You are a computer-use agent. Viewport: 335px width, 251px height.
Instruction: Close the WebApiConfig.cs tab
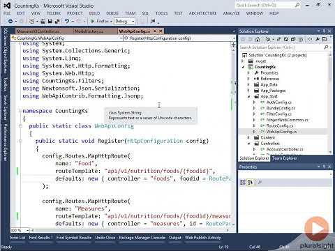161,31
